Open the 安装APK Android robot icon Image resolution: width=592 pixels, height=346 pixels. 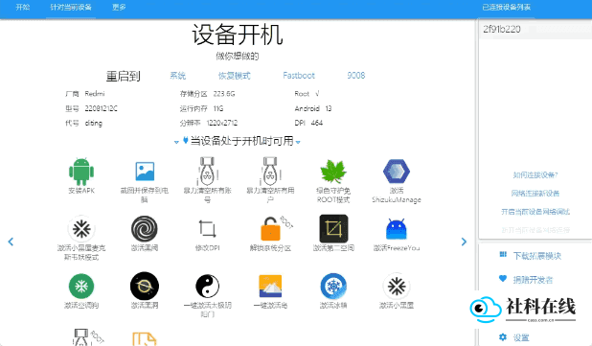click(81, 172)
